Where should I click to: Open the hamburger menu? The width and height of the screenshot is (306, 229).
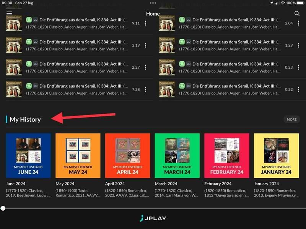(9, 13)
